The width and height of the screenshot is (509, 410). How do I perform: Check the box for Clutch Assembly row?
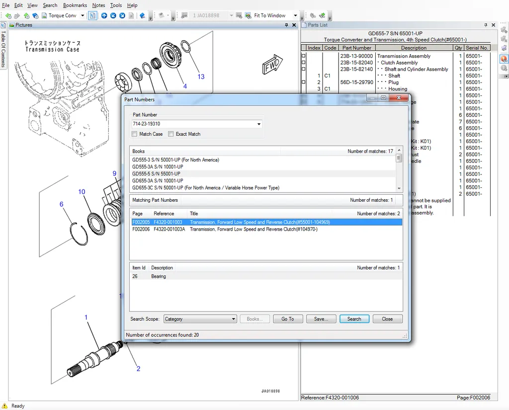[304, 62]
